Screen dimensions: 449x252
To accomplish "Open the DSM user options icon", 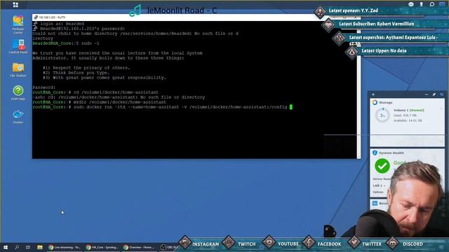I will [421, 4].
